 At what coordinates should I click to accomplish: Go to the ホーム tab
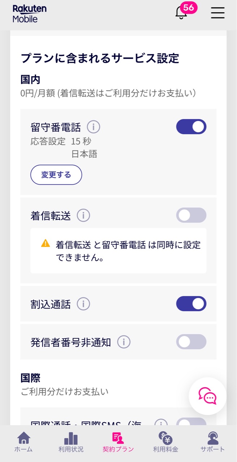tap(23, 443)
